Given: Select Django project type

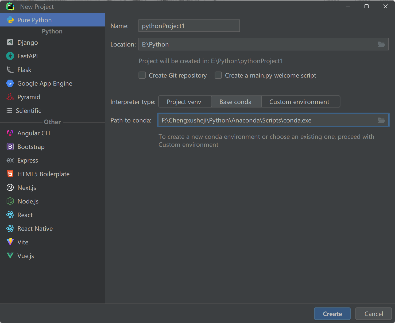Looking at the screenshot, I should click(x=52, y=42).
